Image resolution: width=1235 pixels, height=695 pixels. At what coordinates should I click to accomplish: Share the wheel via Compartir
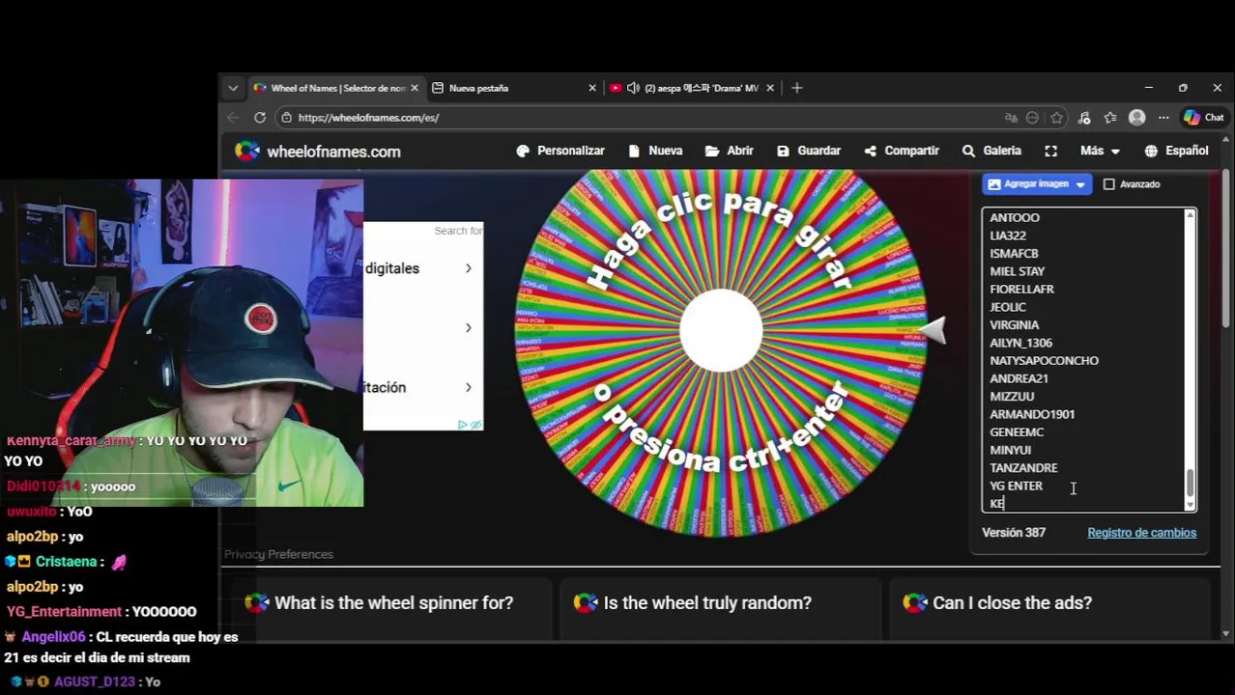902,151
